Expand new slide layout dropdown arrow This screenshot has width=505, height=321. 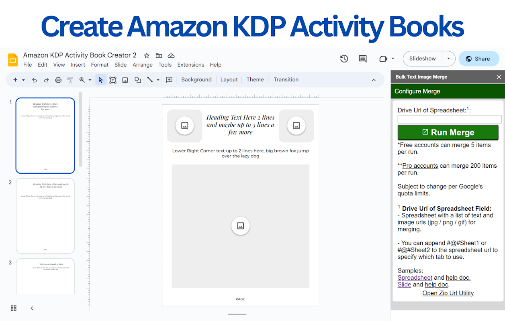point(23,80)
